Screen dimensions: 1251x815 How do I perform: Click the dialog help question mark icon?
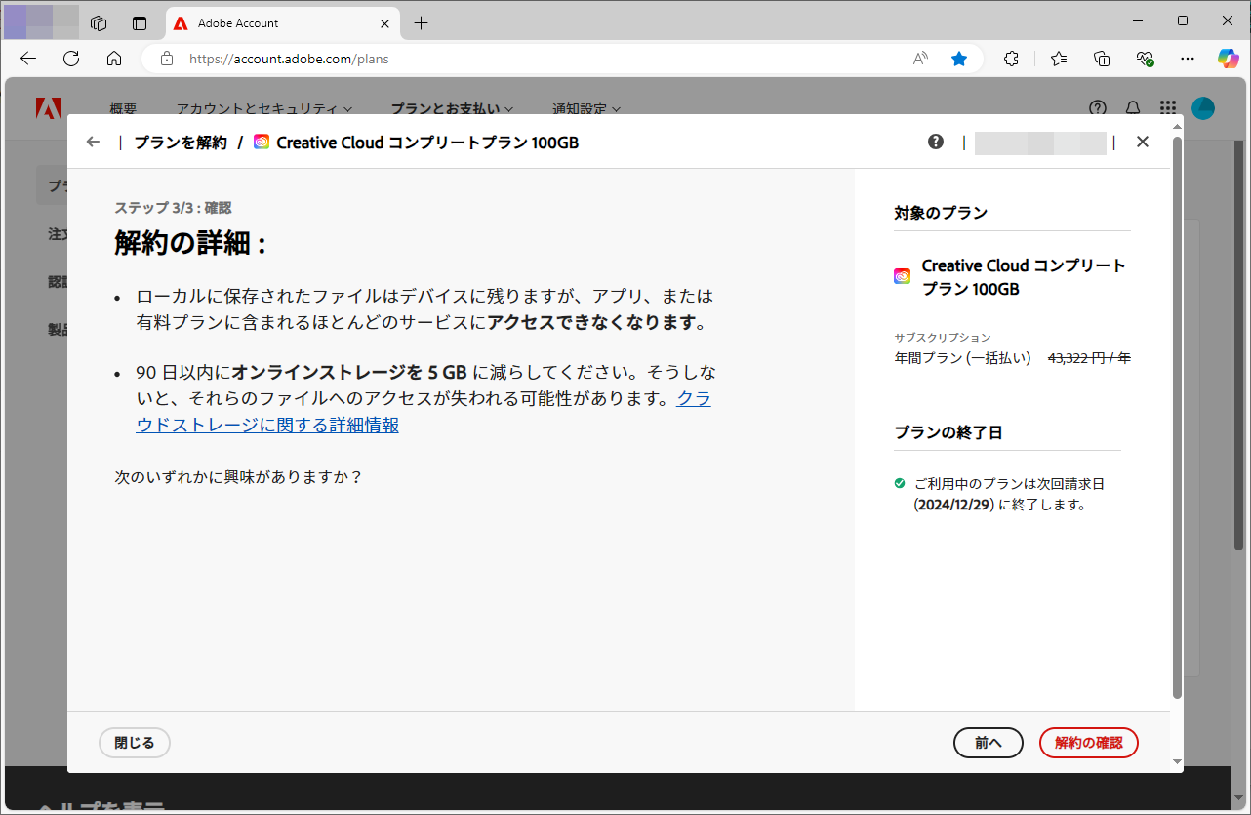coord(936,143)
